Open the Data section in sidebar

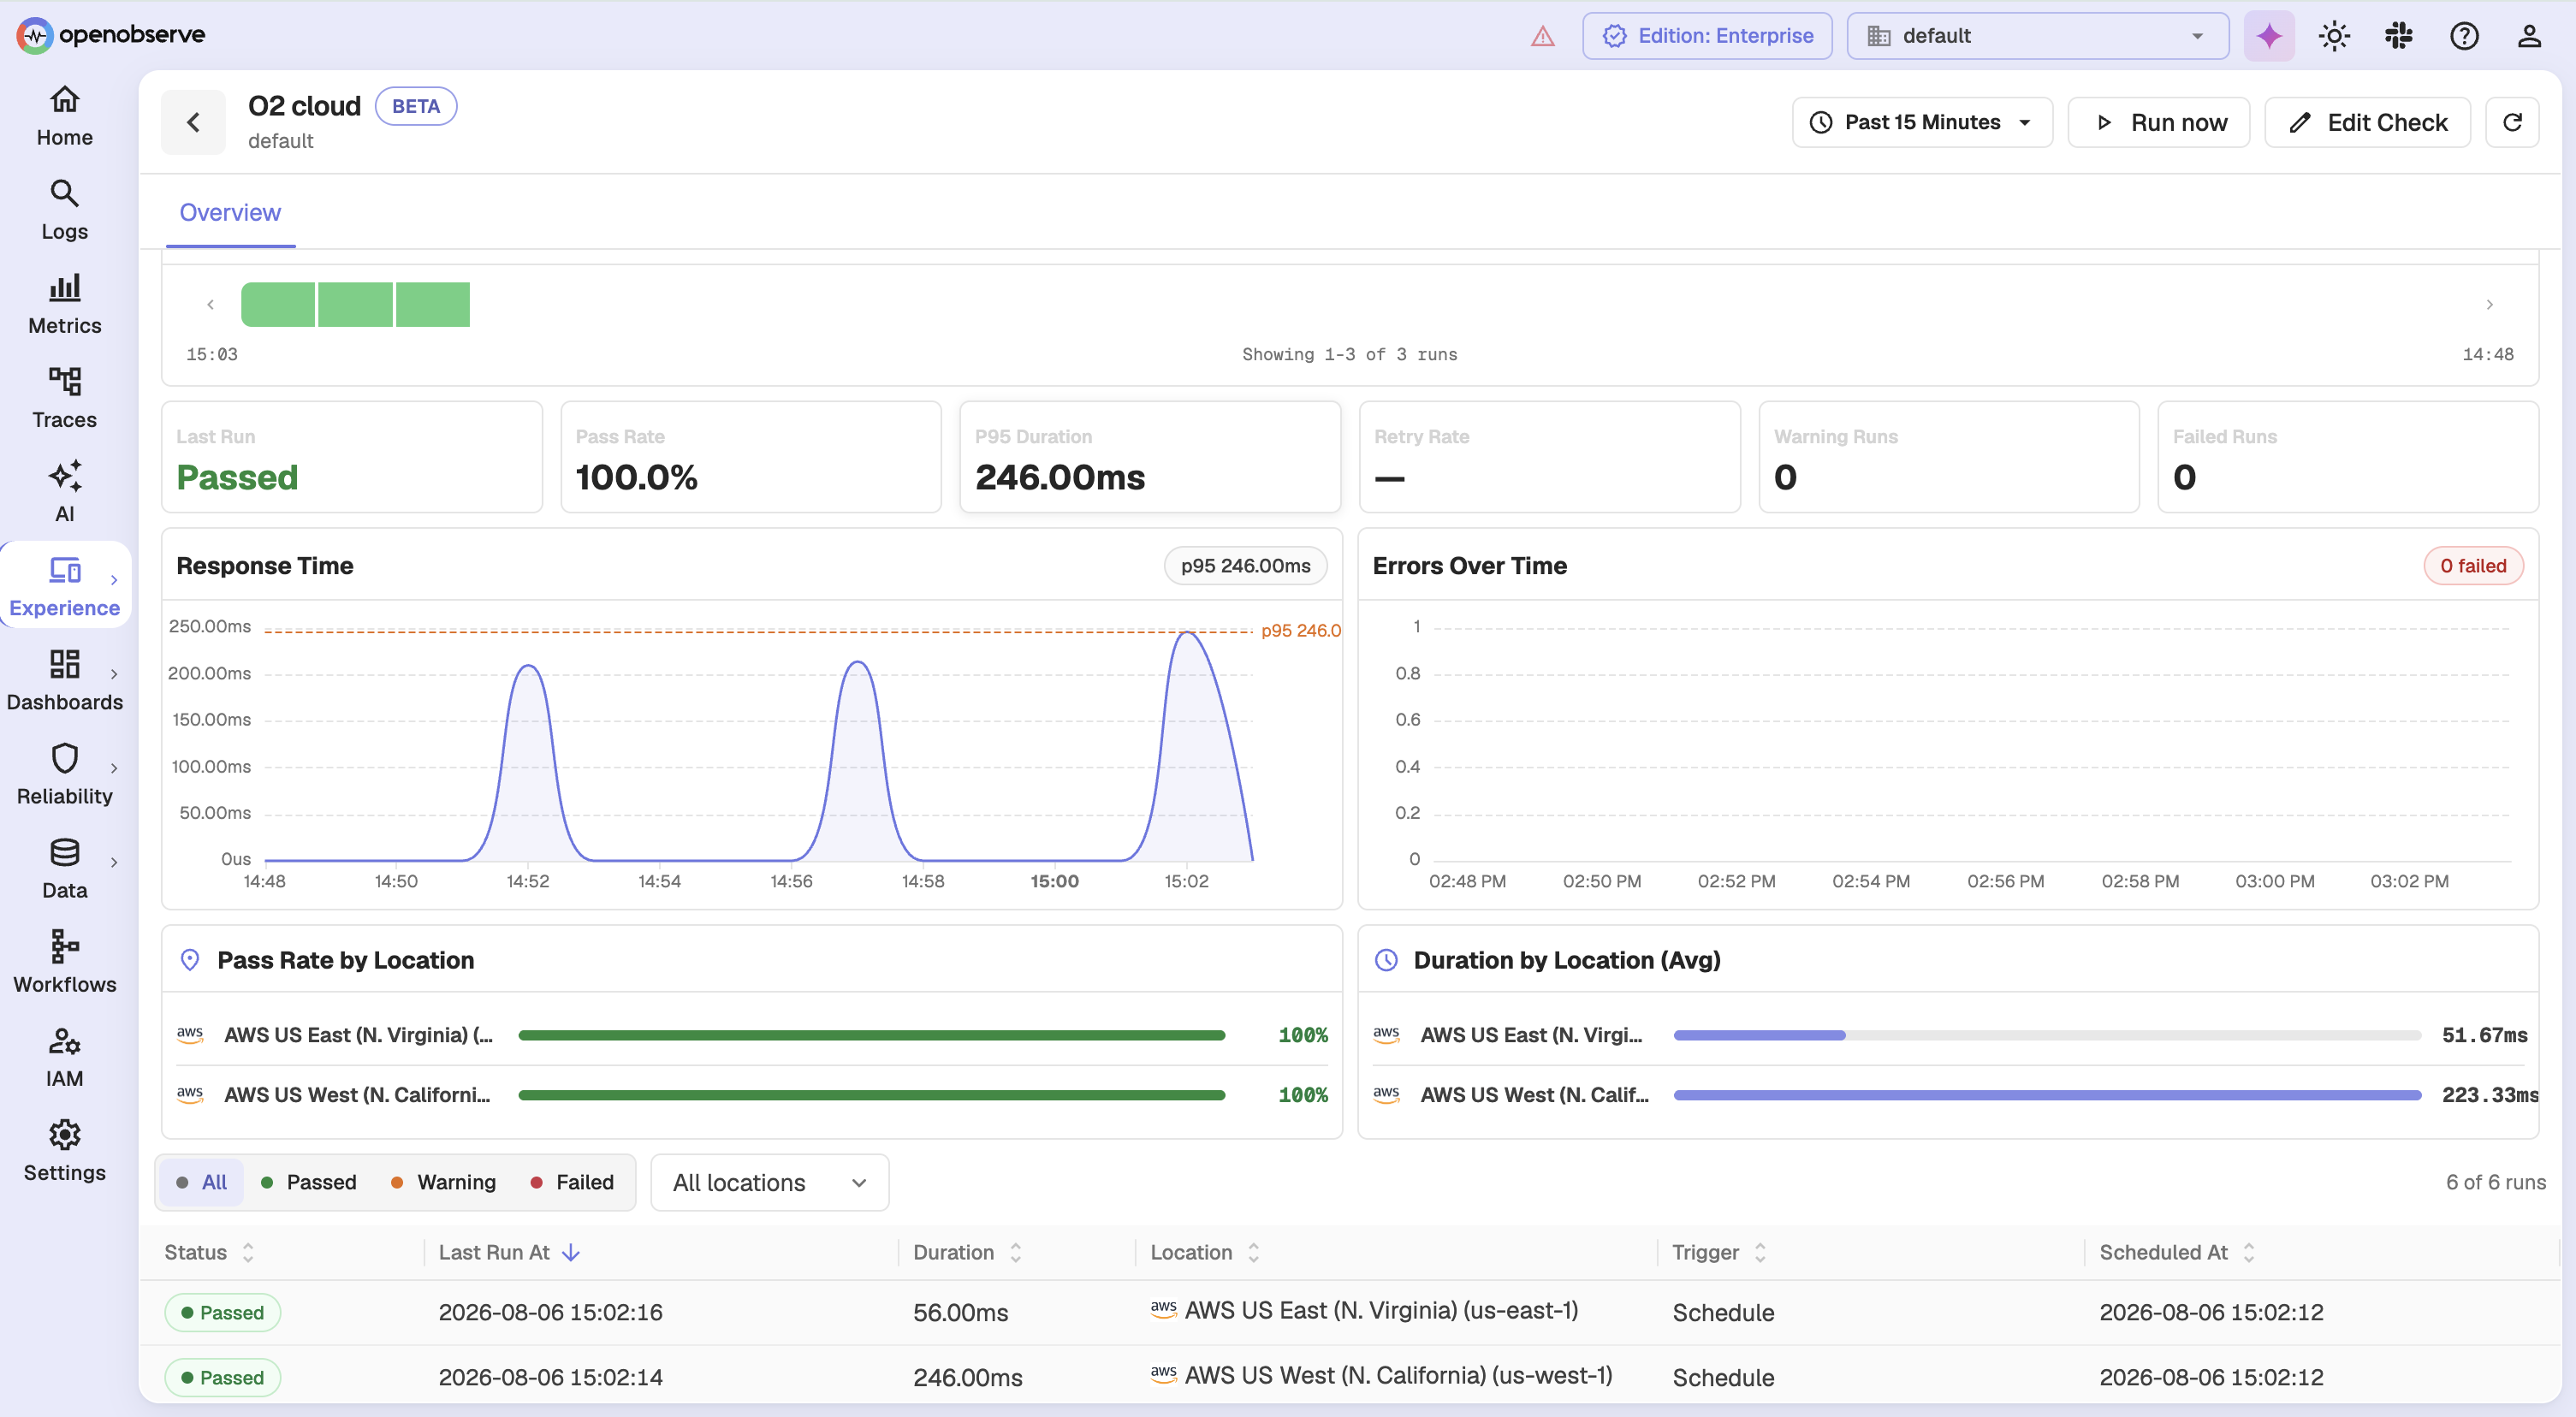click(x=65, y=869)
